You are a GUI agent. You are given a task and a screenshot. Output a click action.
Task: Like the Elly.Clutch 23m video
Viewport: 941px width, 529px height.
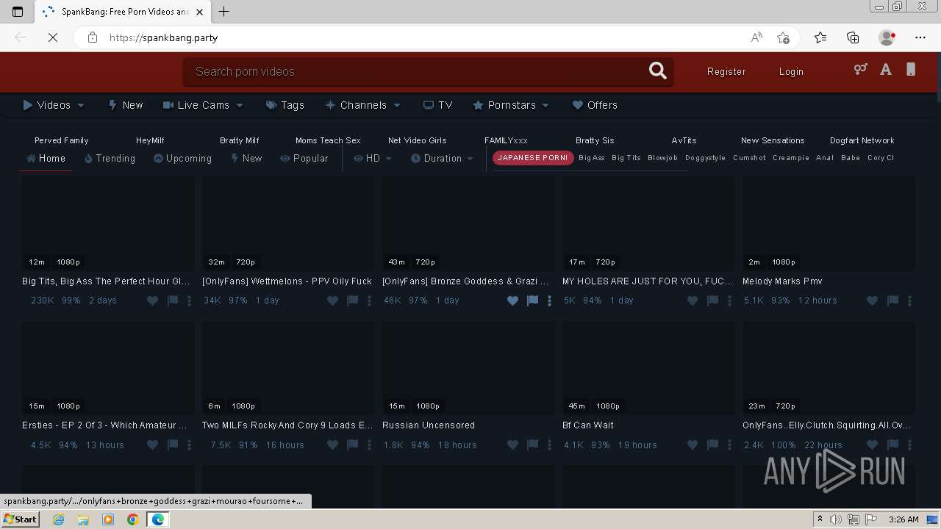(x=872, y=445)
